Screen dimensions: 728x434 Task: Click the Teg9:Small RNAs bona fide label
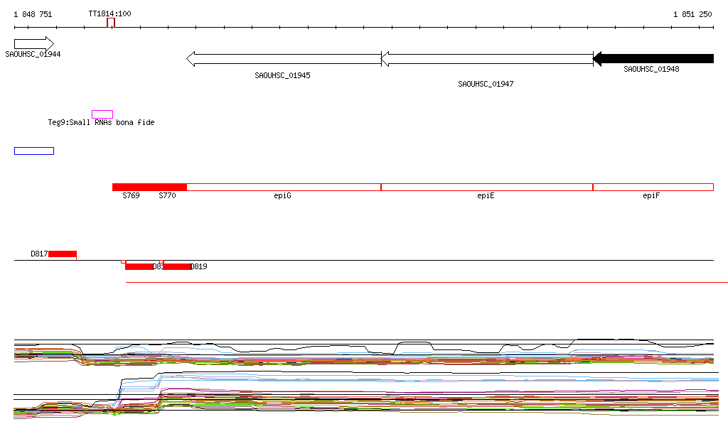tap(101, 123)
